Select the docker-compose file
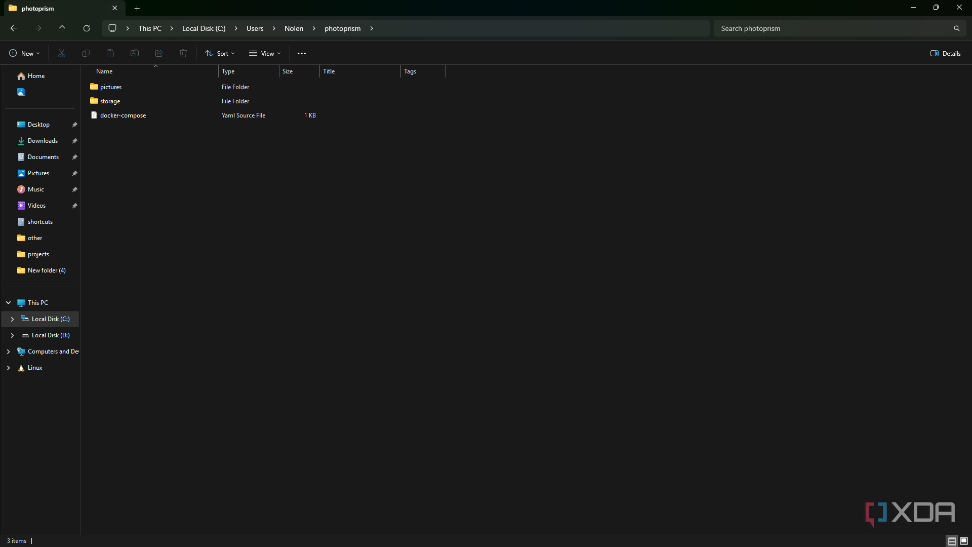 pos(118,115)
